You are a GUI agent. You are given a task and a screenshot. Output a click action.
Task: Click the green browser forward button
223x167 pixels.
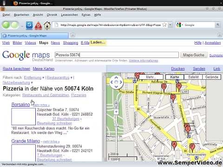tap(15, 25)
